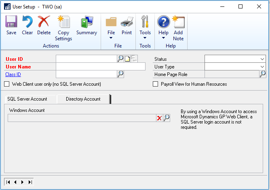The height and width of the screenshot is (190, 270).
Task: Open the User Type dropdown
Action: (262, 66)
